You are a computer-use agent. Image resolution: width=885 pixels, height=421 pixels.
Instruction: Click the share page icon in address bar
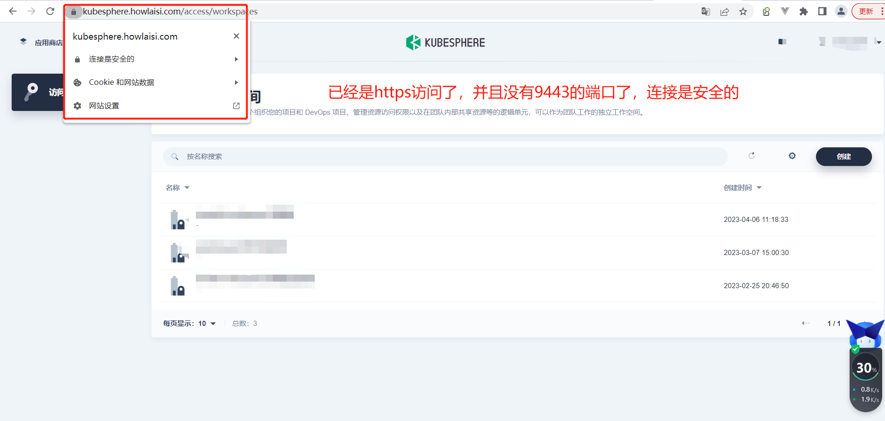coord(725,12)
